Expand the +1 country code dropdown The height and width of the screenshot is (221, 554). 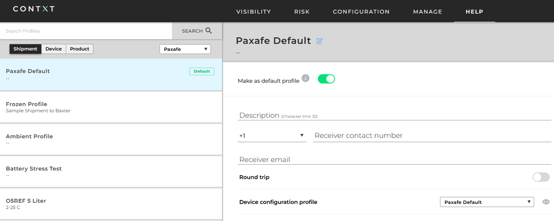point(272,136)
